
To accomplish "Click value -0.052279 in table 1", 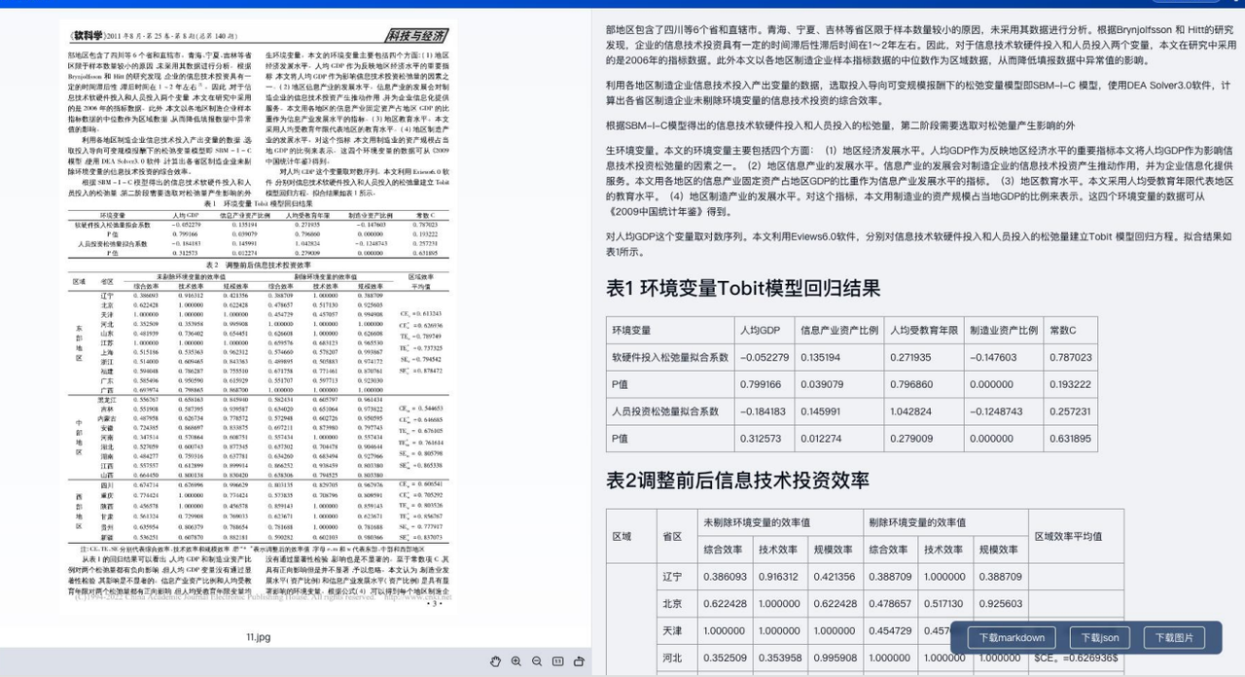I will (x=765, y=357).
